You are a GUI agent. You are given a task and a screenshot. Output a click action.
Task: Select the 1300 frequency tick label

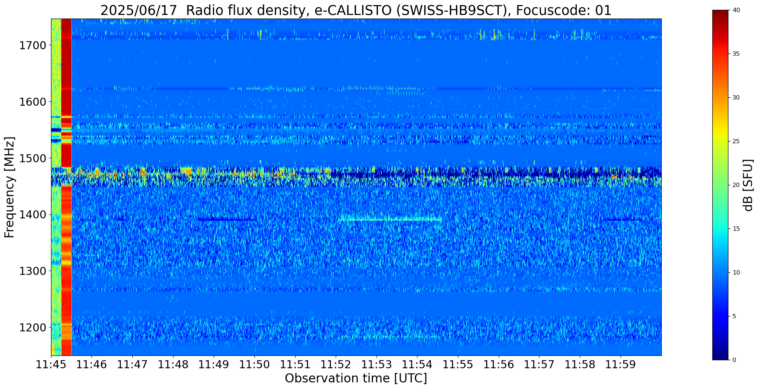tap(32, 271)
